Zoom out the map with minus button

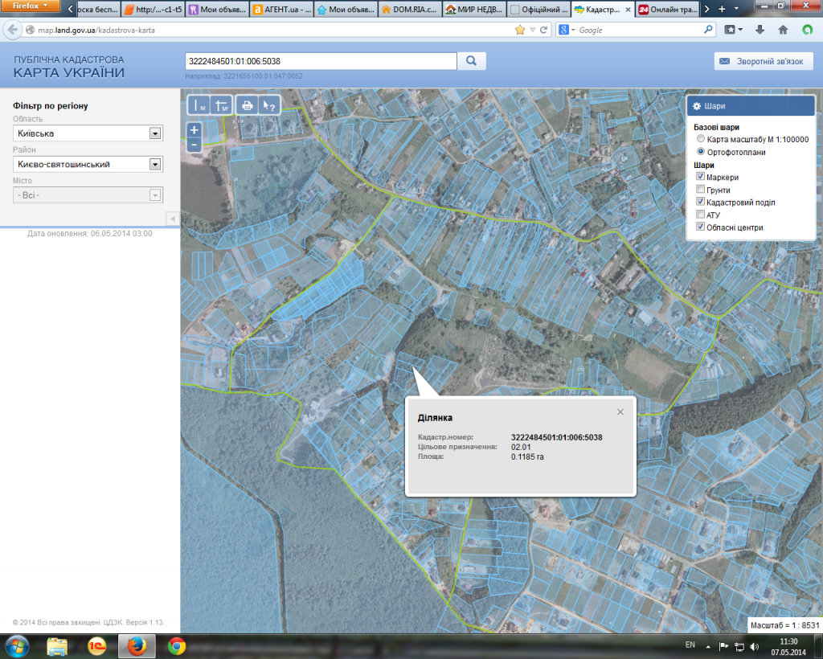pos(194,145)
